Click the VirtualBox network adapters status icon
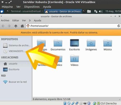 coord(77,103)
